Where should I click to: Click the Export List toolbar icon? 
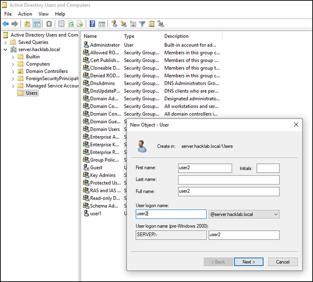[80, 24]
